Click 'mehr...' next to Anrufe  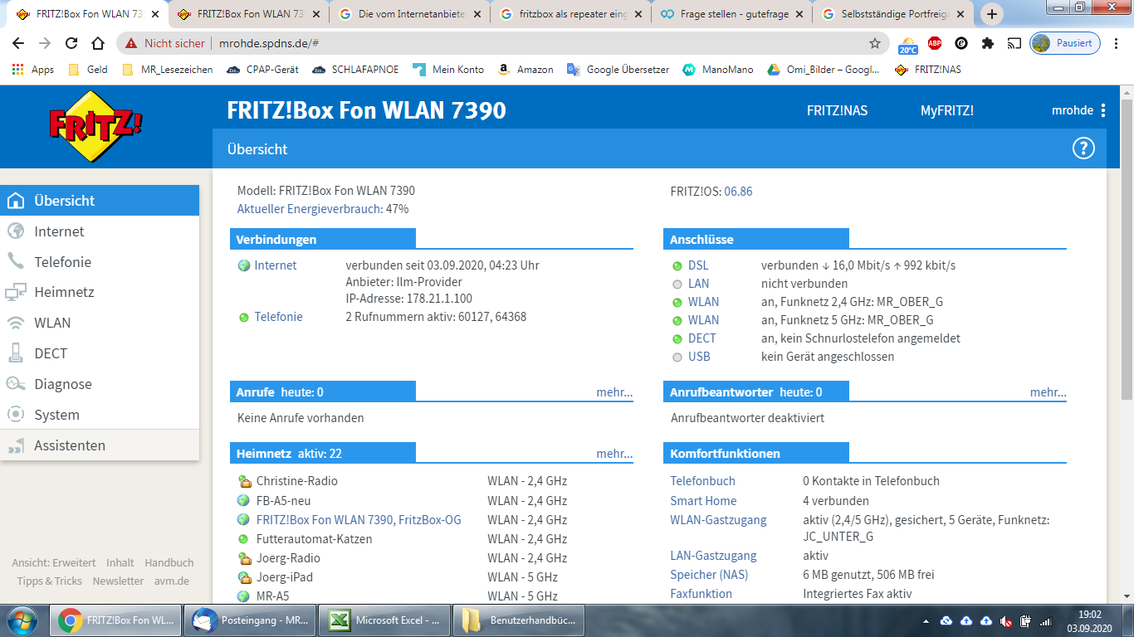point(614,392)
